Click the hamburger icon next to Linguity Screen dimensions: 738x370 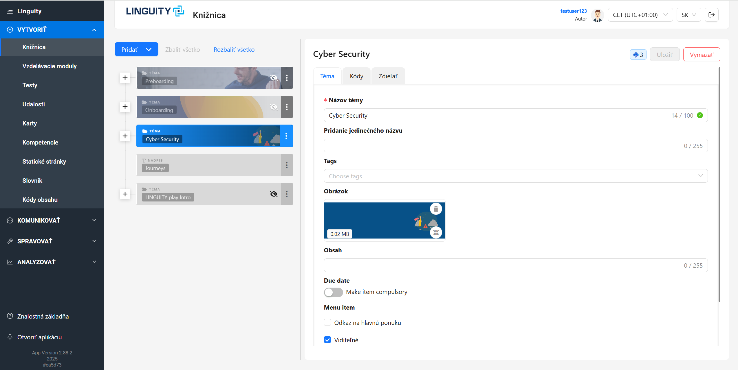[10, 11]
